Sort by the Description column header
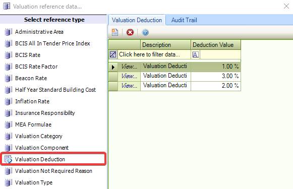The height and width of the screenshot is (189, 293). (x=165, y=45)
